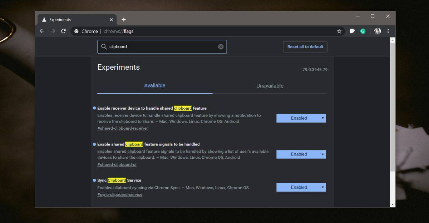Open the Enabled dropdown for shared clipboard signals

coord(301,154)
